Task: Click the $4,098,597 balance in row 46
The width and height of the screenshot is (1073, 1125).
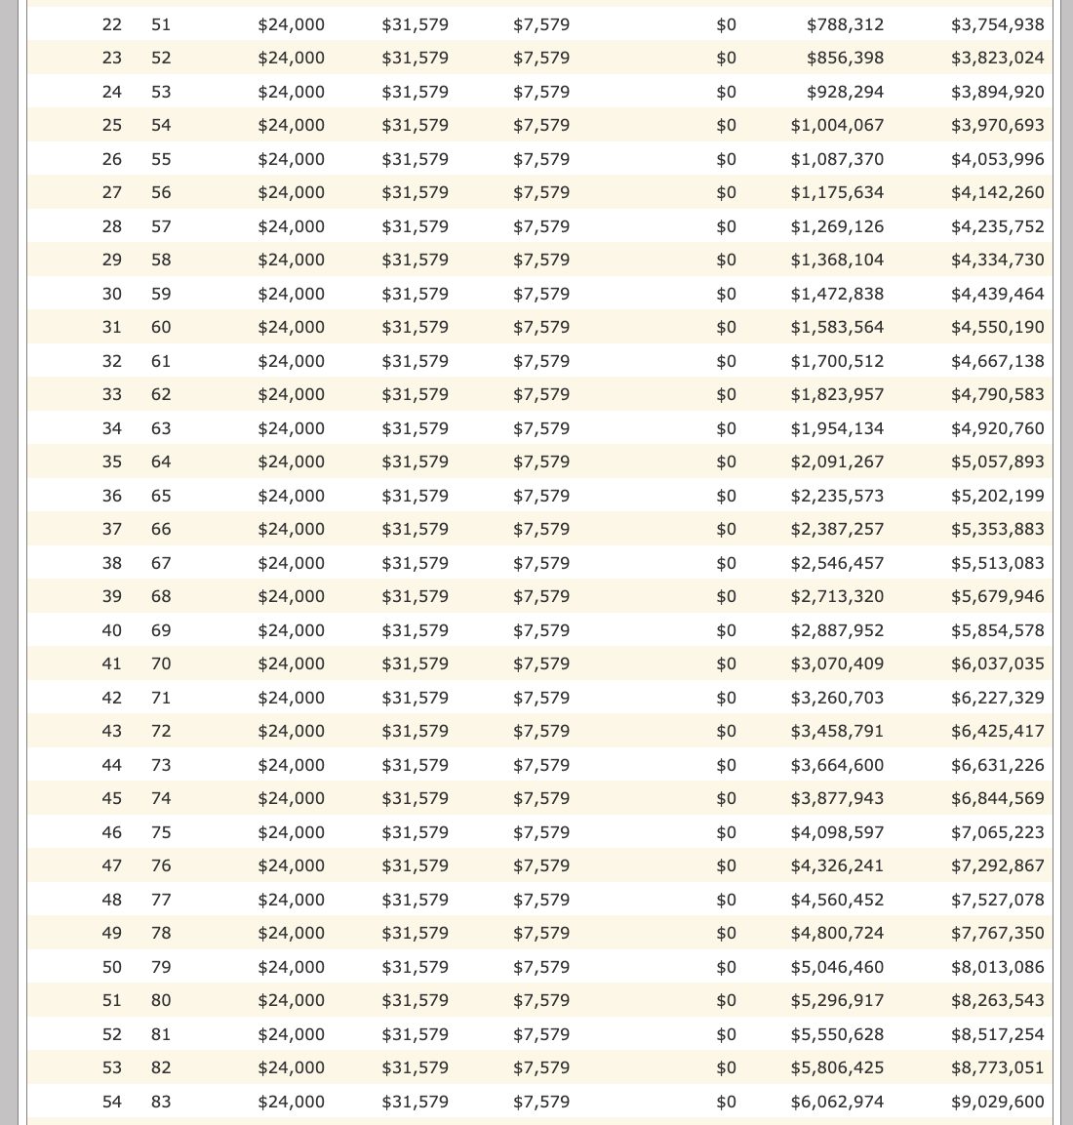Action: pyautogui.click(x=837, y=833)
